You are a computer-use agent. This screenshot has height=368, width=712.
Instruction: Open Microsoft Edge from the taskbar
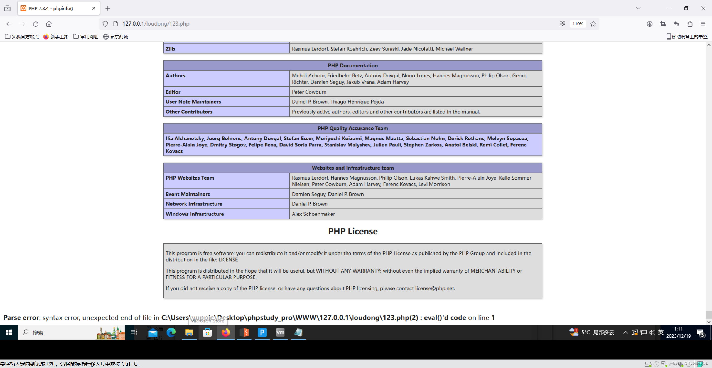(x=171, y=332)
